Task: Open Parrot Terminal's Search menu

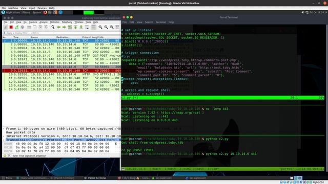Action: pyautogui.click(x=149, y=22)
